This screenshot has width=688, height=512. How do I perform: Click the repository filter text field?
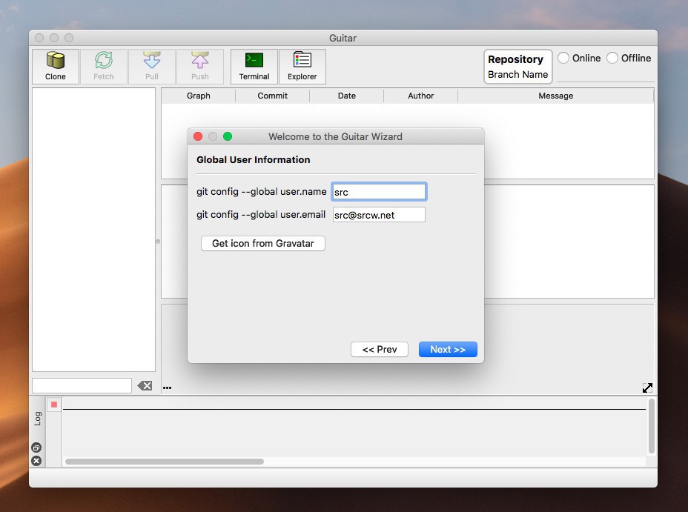click(x=82, y=386)
